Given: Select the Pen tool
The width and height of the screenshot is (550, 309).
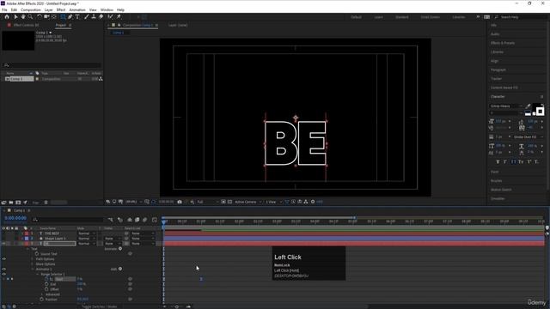Looking at the screenshot, I should (x=70, y=17).
